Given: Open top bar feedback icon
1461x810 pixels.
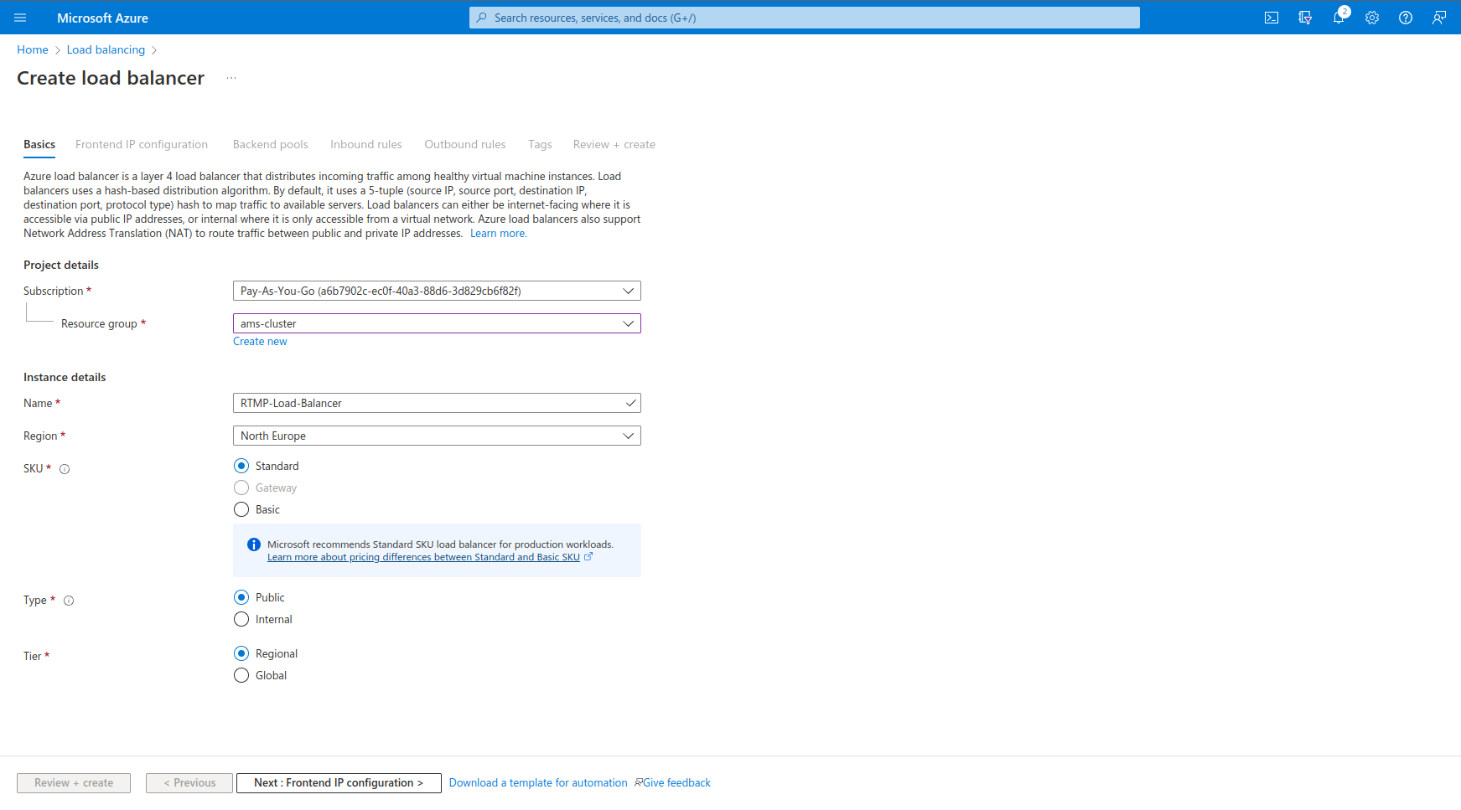Looking at the screenshot, I should (x=1439, y=18).
